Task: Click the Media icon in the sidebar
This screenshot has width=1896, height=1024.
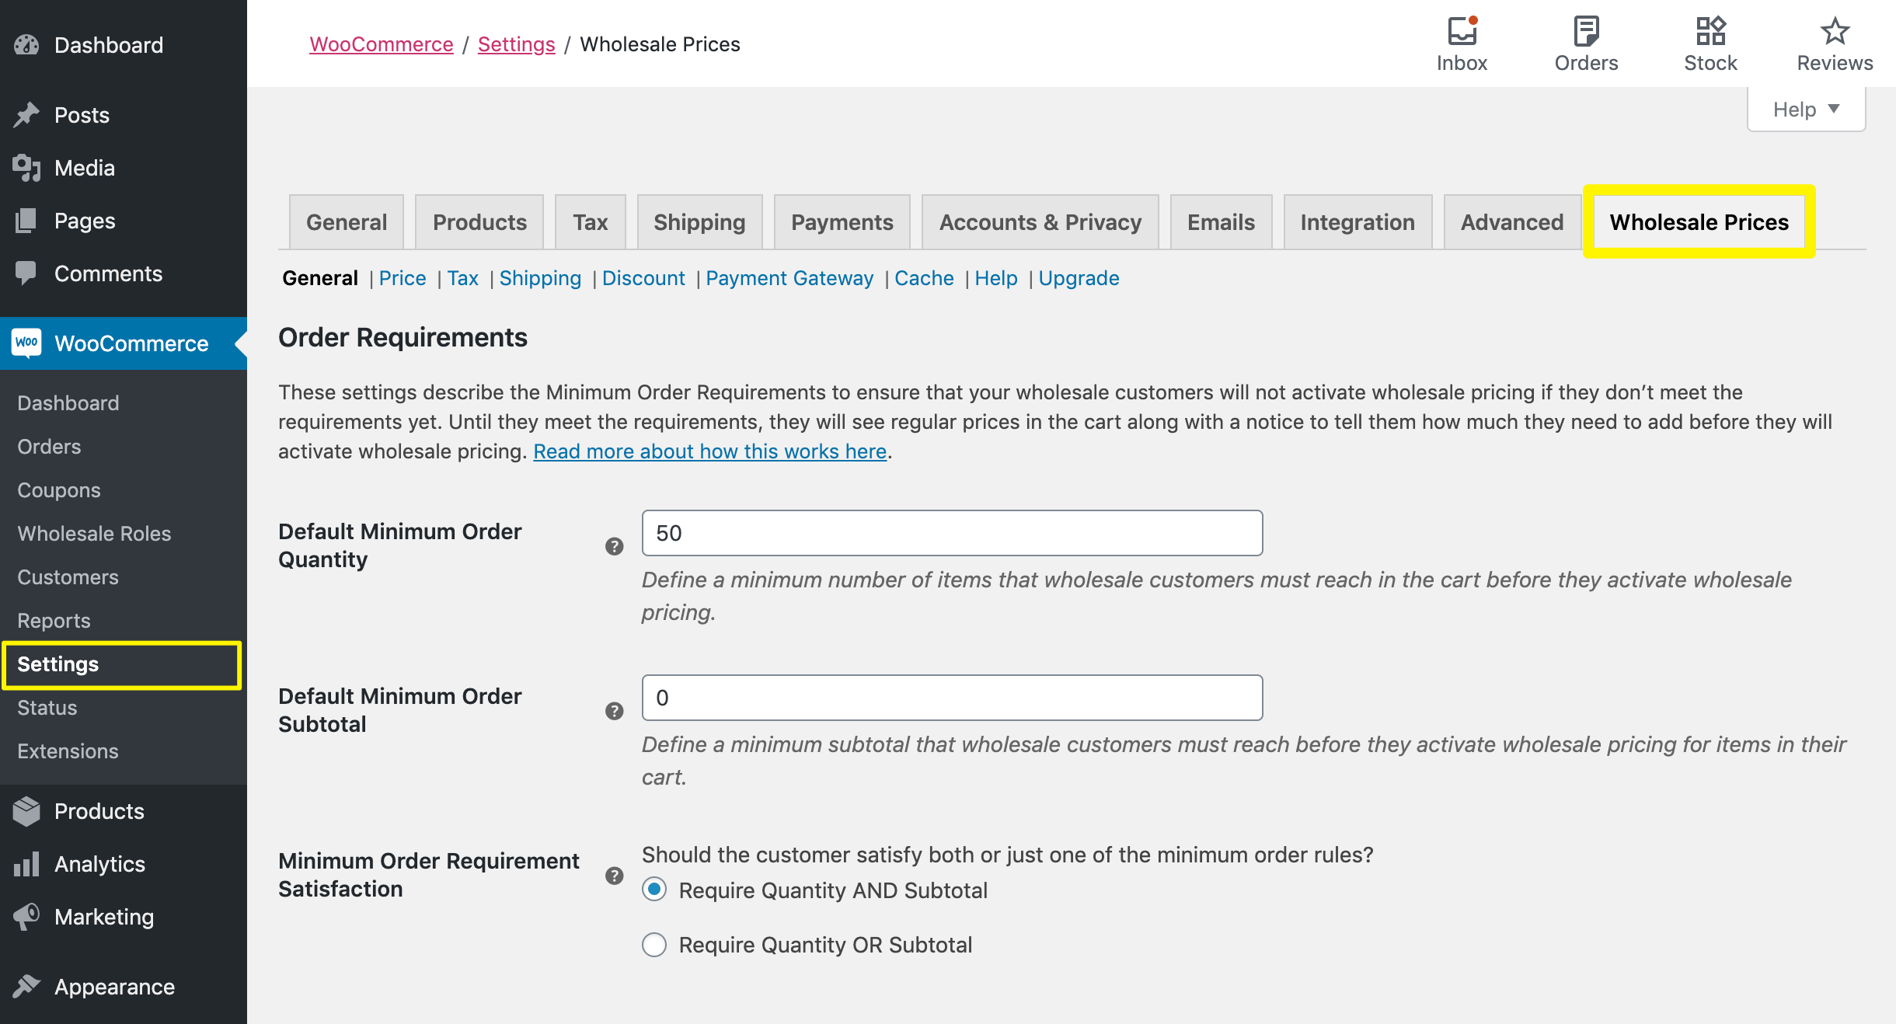Action: coord(26,168)
